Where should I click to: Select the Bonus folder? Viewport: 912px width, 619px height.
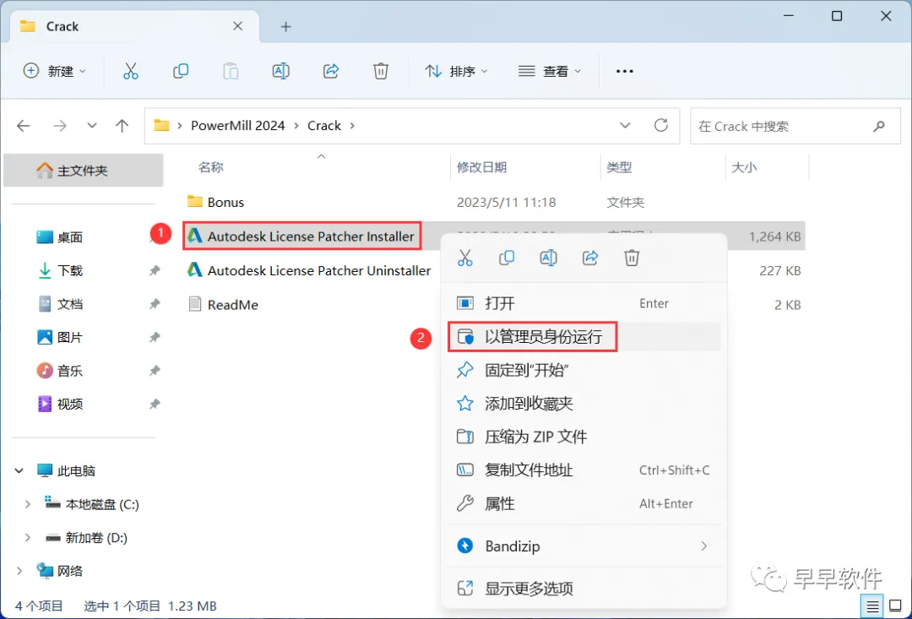[225, 202]
